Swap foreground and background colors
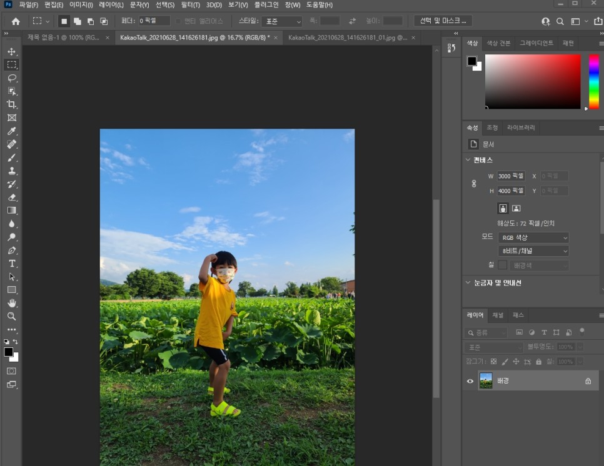 point(15,341)
